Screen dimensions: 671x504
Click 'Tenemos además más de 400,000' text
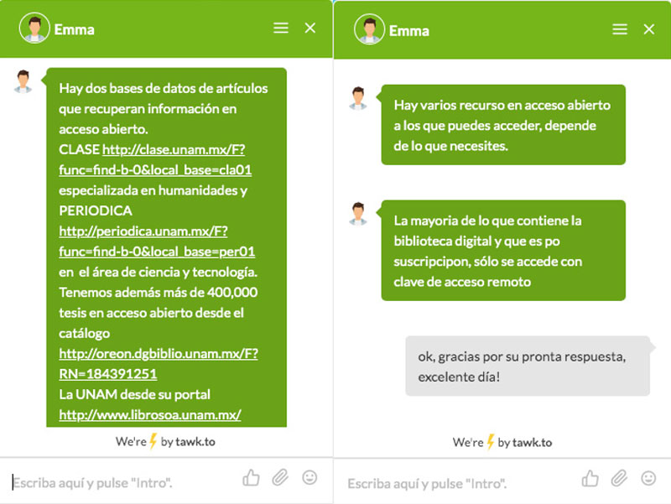pos(159,292)
